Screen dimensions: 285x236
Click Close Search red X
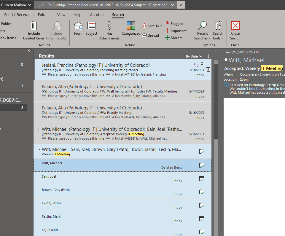click(x=235, y=25)
